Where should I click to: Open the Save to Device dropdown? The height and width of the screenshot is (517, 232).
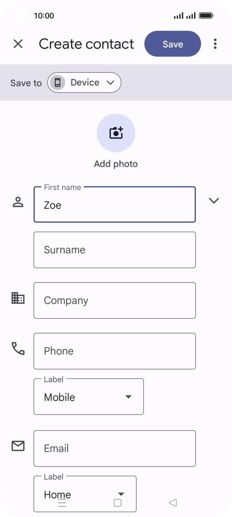[x=84, y=82]
